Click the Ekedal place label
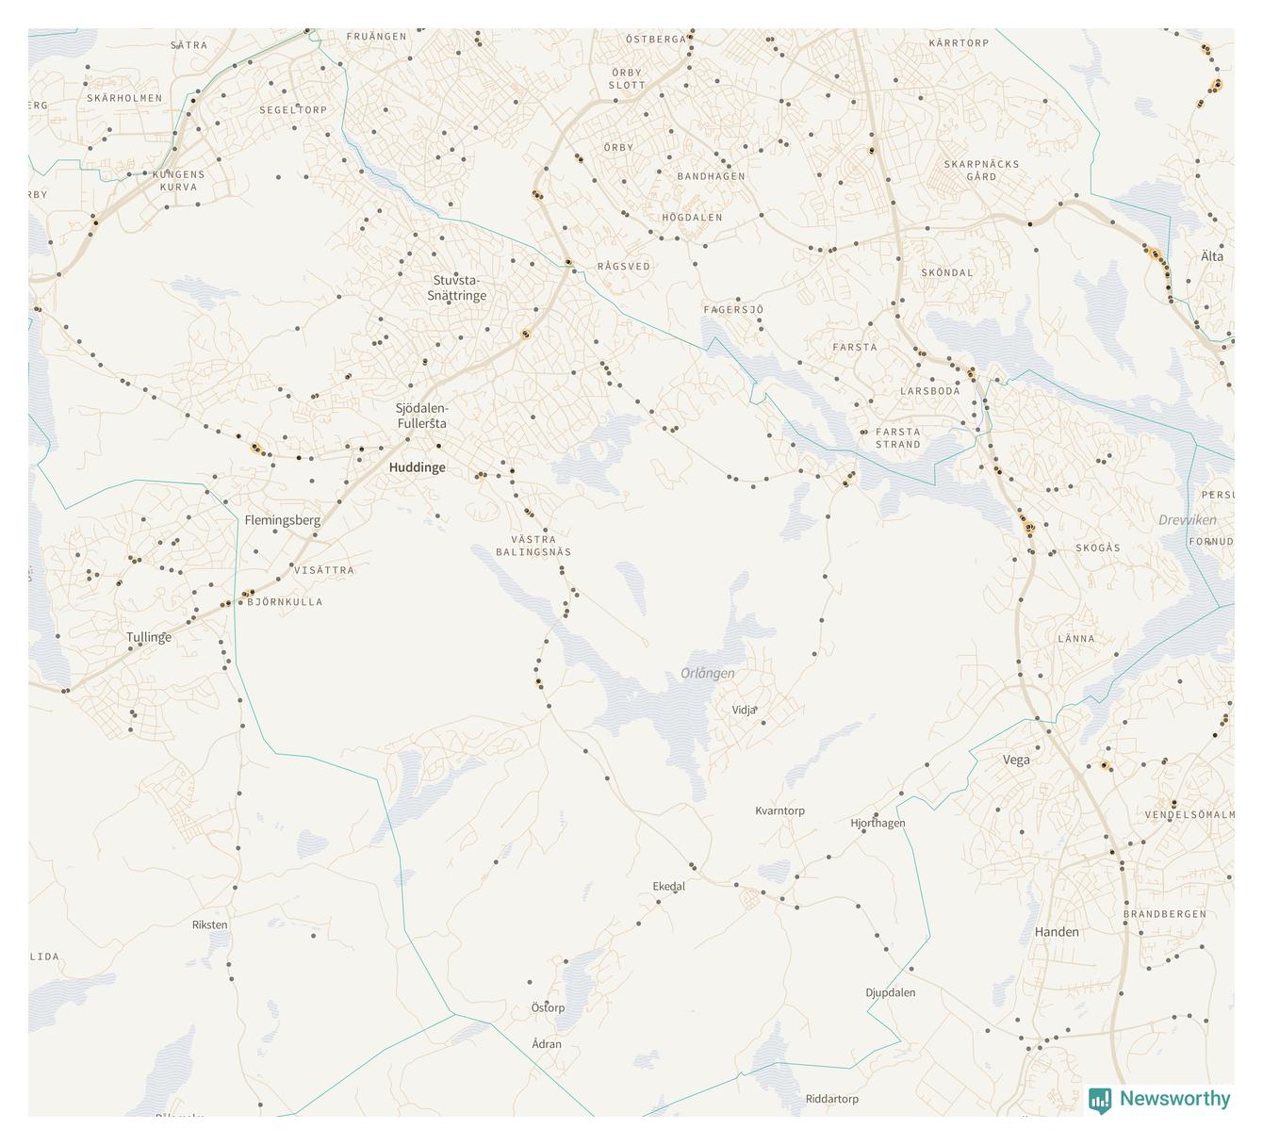Screen dimensions: 1263x1145 click(669, 887)
